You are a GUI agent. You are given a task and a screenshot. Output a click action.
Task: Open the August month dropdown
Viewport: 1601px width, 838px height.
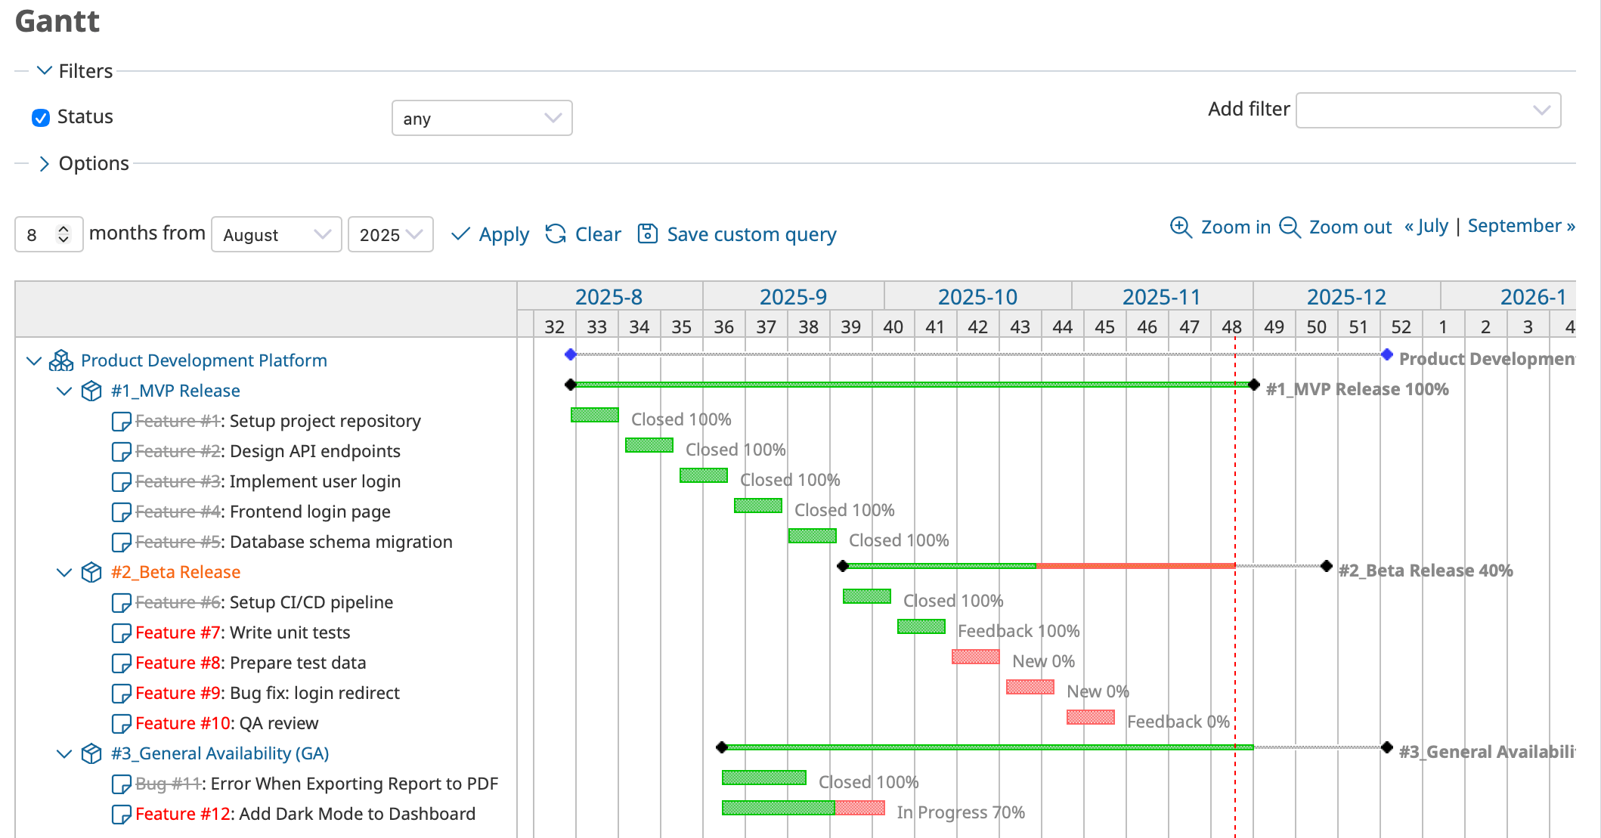click(276, 234)
